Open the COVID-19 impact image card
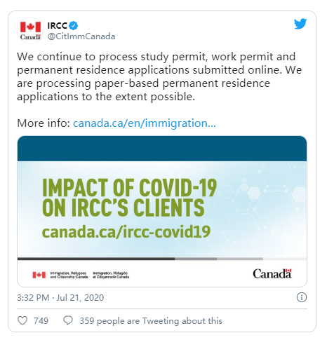327x340 pixels. pos(162,212)
